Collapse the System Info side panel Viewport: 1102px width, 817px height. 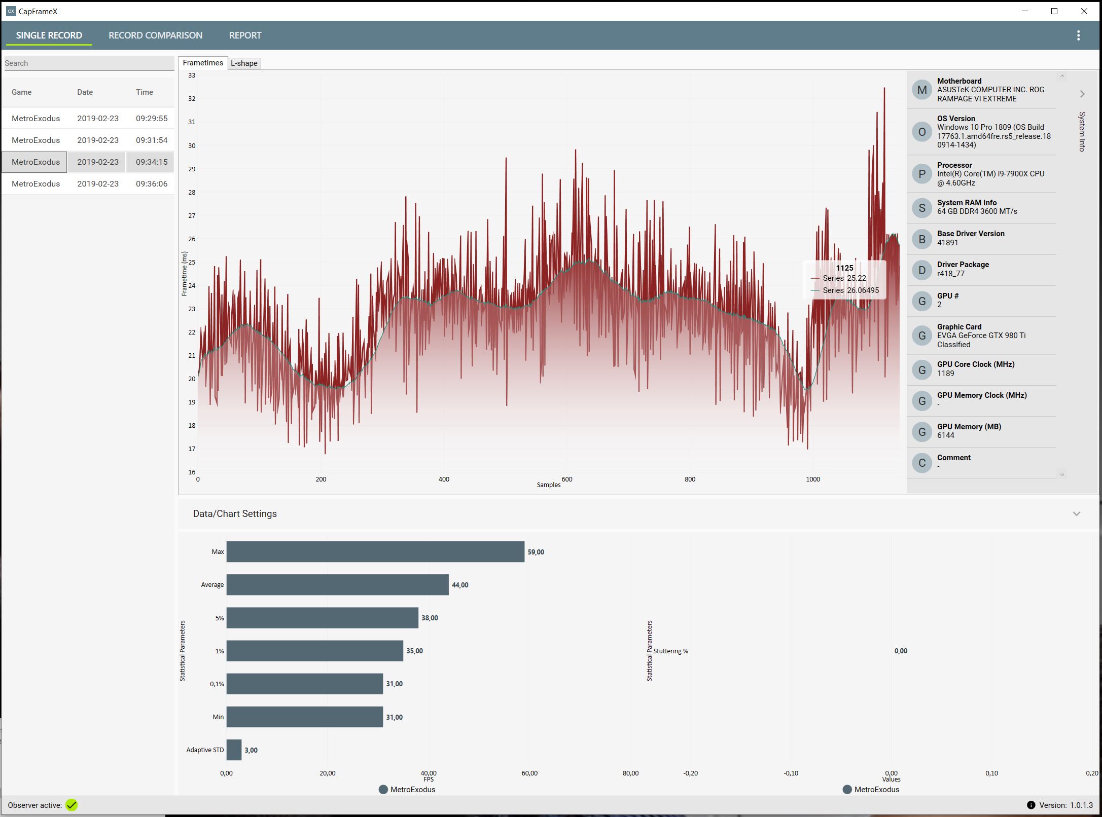point(1082,94)
